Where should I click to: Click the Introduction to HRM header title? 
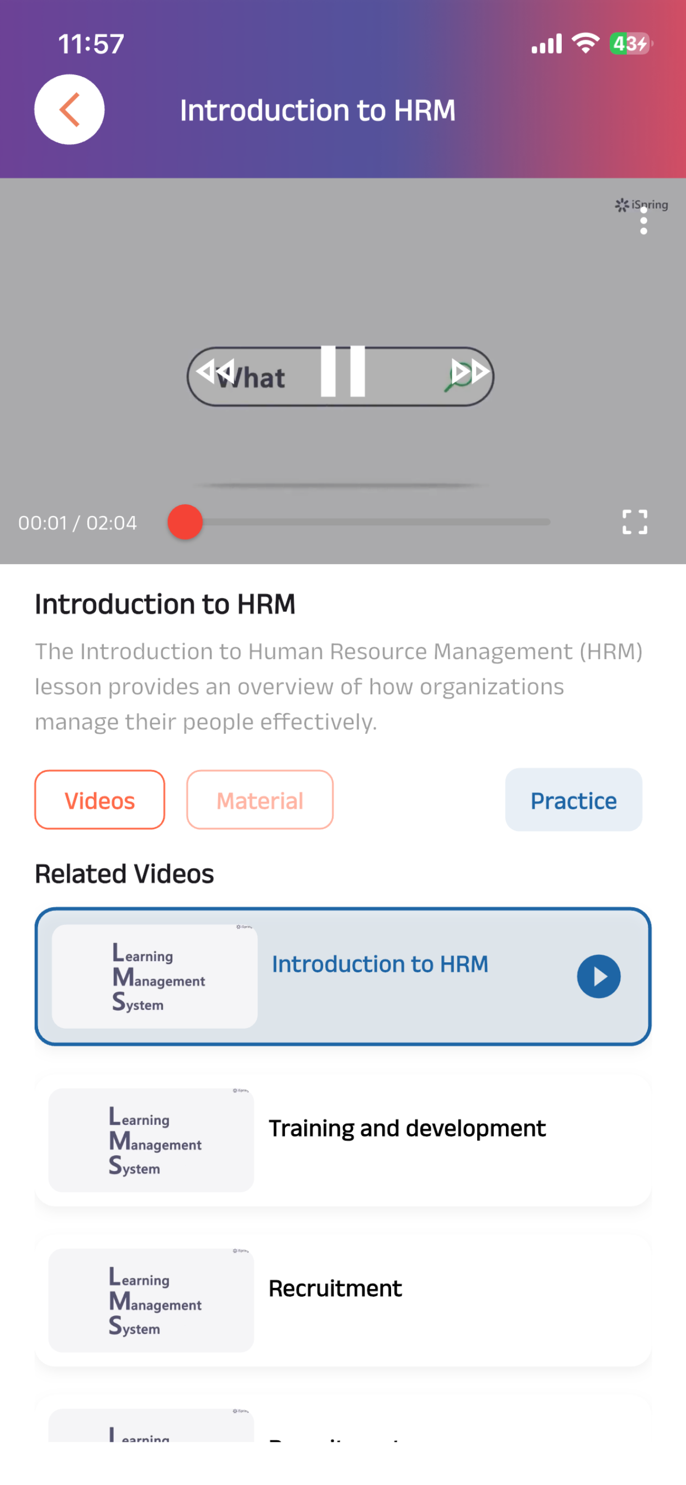click(x=318, y=110)
